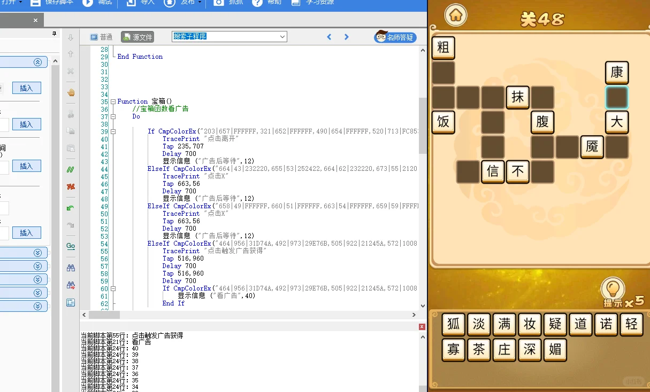
Task: Switch to the 源文件 source tab
Action: click(x=137, y=37)
